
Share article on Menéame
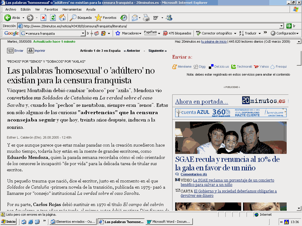click(x=182, y=67)
